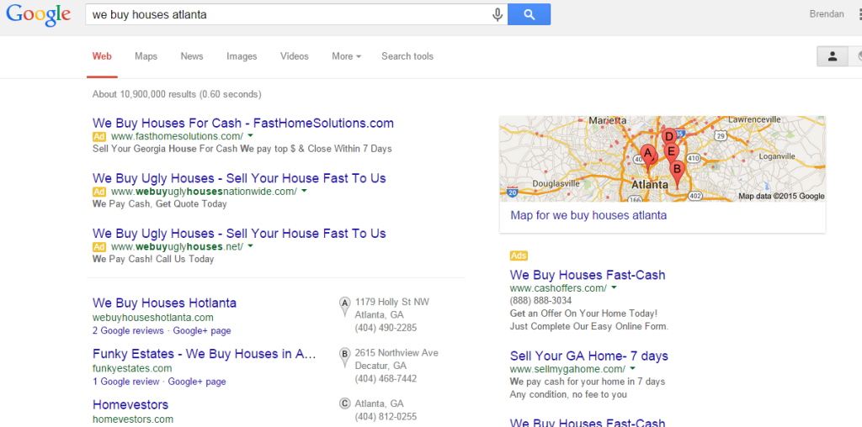862x427 pixels.
Task: Click About 10,900,000 results text
Action: point(177,94)
